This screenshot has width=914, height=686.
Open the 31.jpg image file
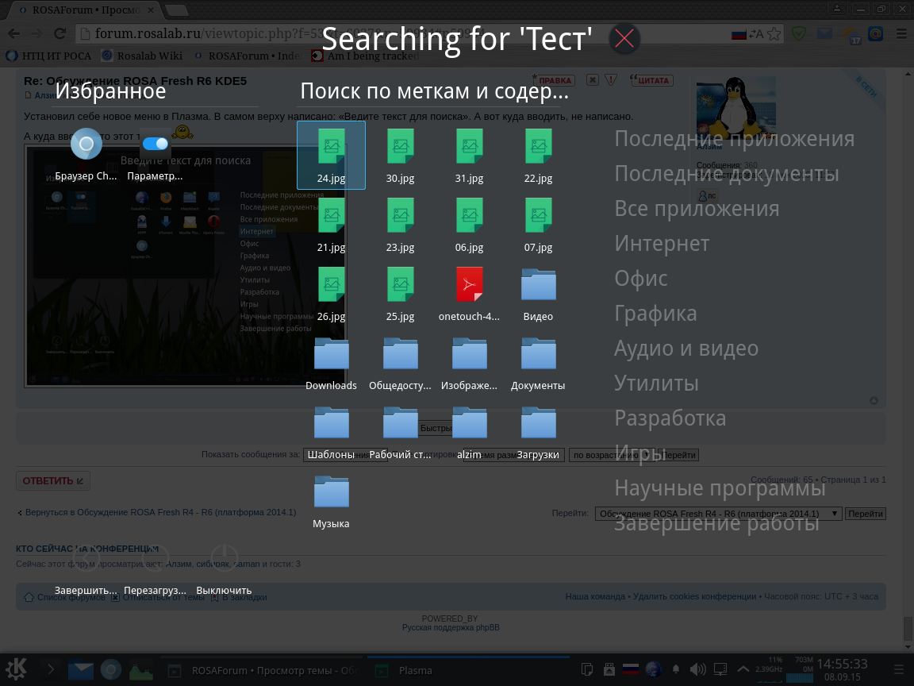point(469,155)
